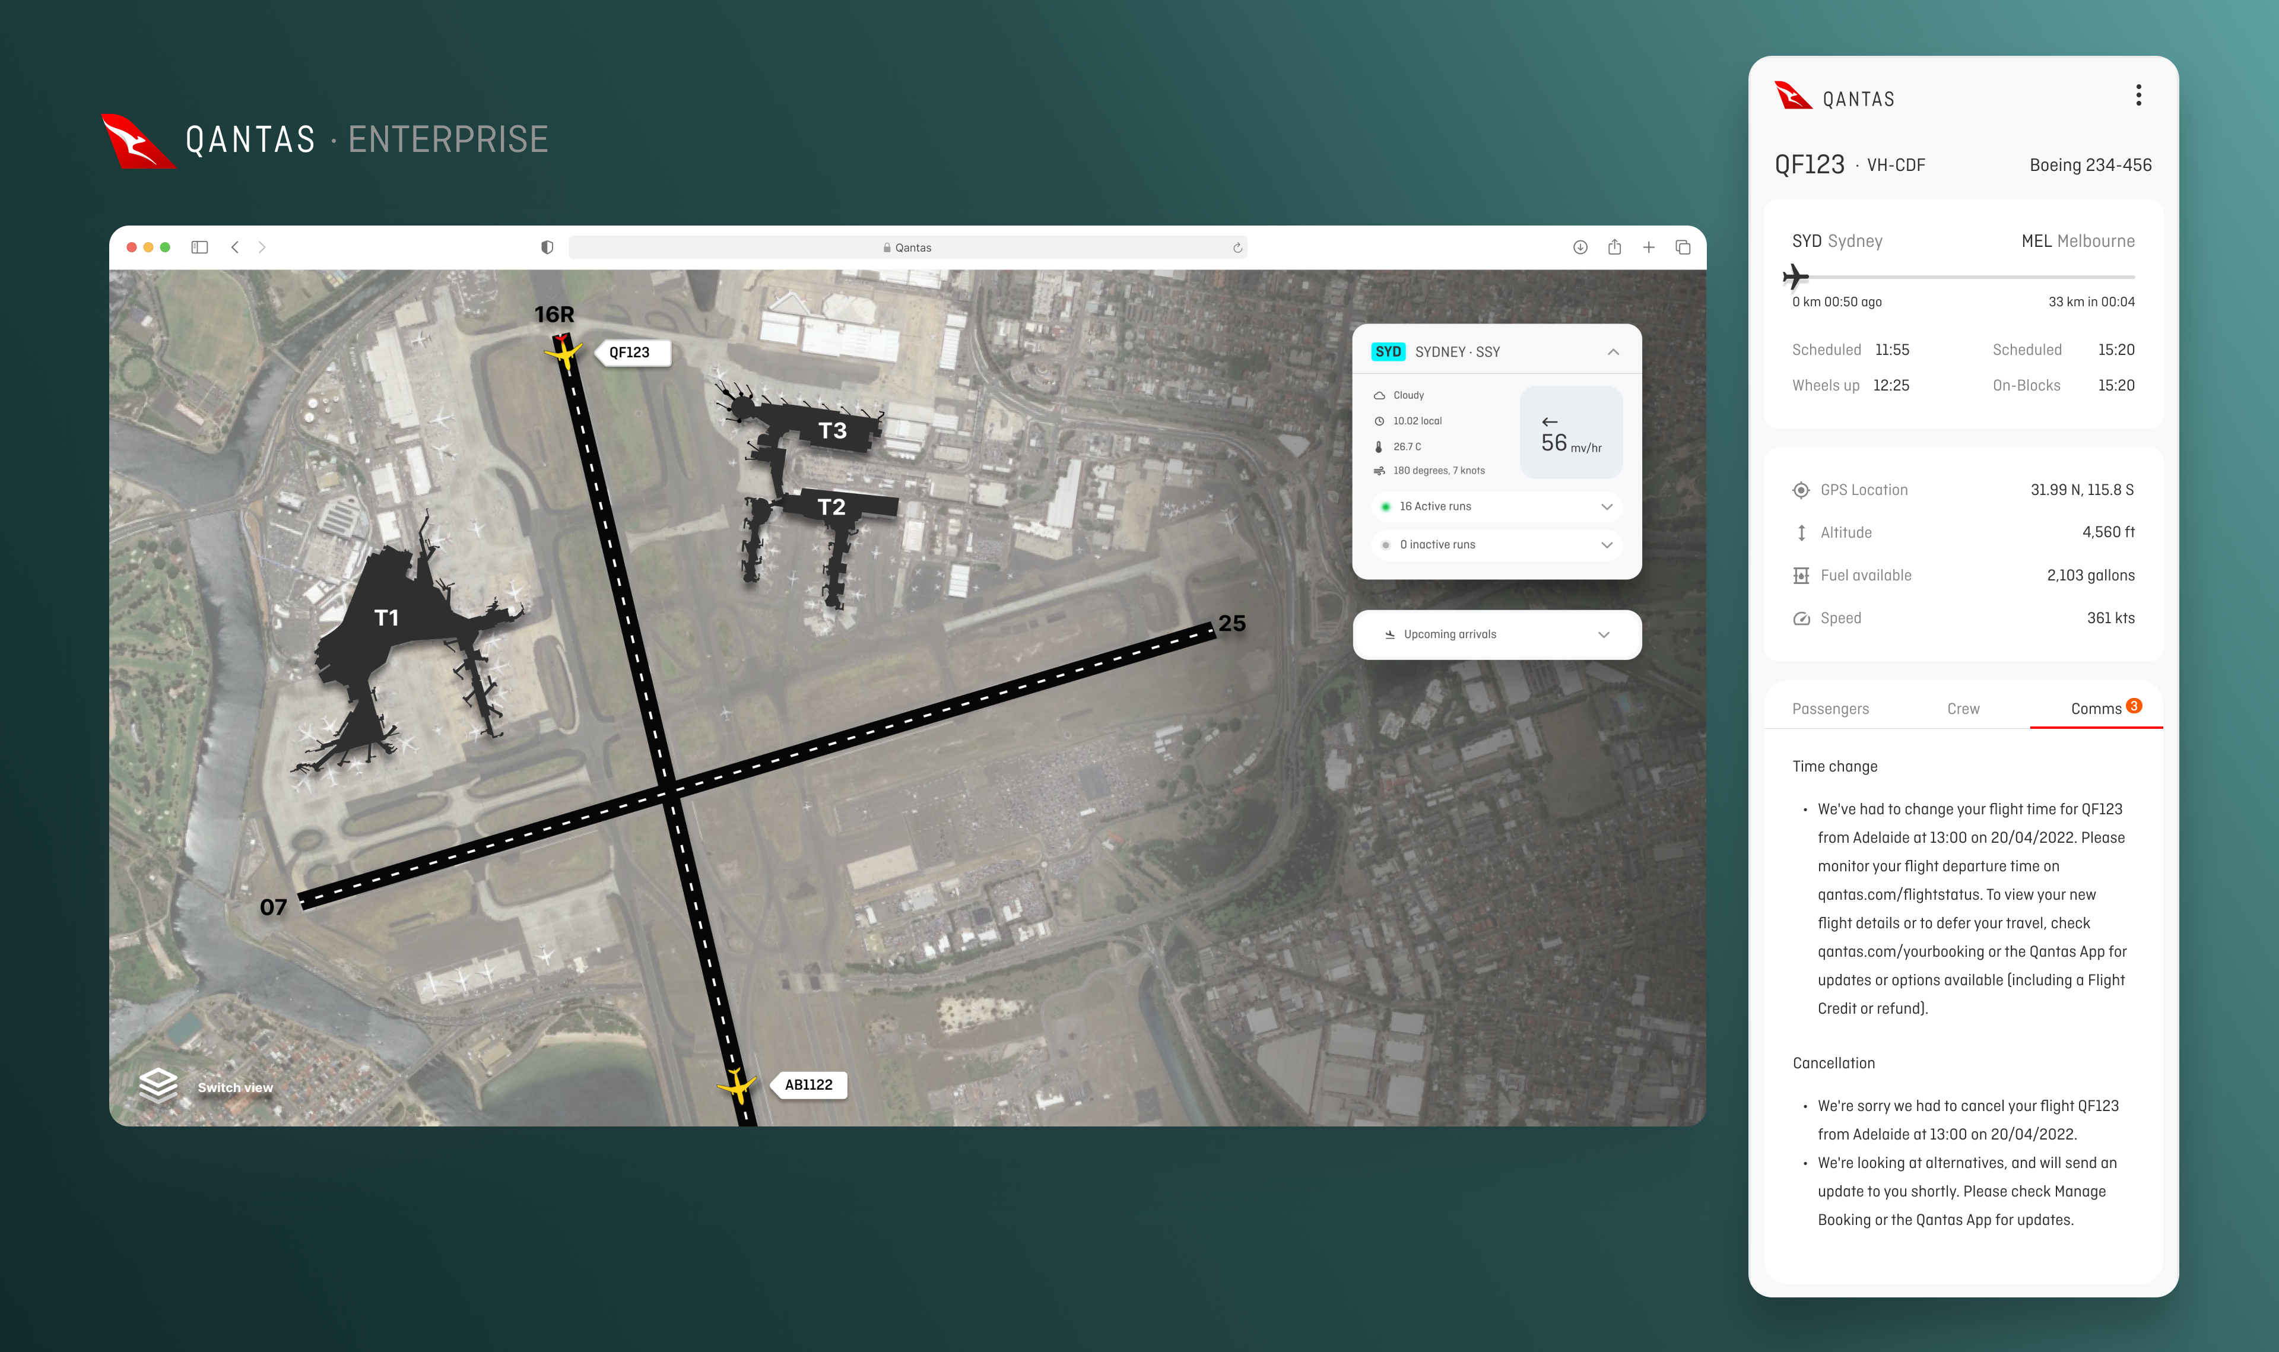
Task: Click the QF123 flight number heading
Action: coord(1809,165)
